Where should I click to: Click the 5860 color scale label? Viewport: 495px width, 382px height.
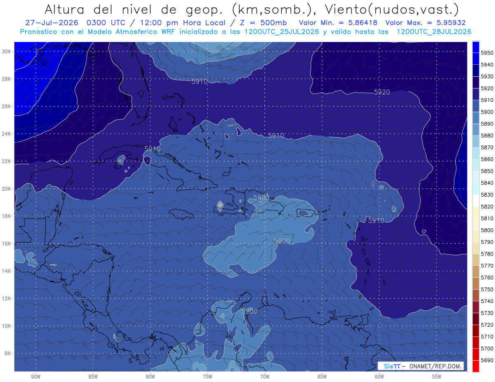coord(487,159)
